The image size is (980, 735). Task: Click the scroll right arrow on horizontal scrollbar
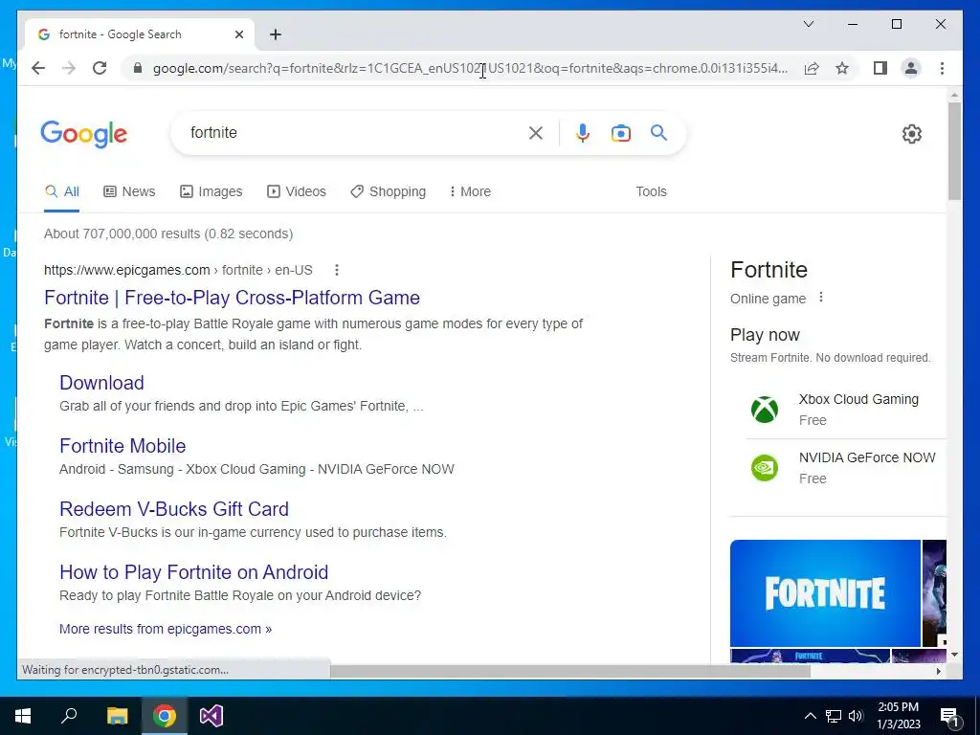coord(938,671)
